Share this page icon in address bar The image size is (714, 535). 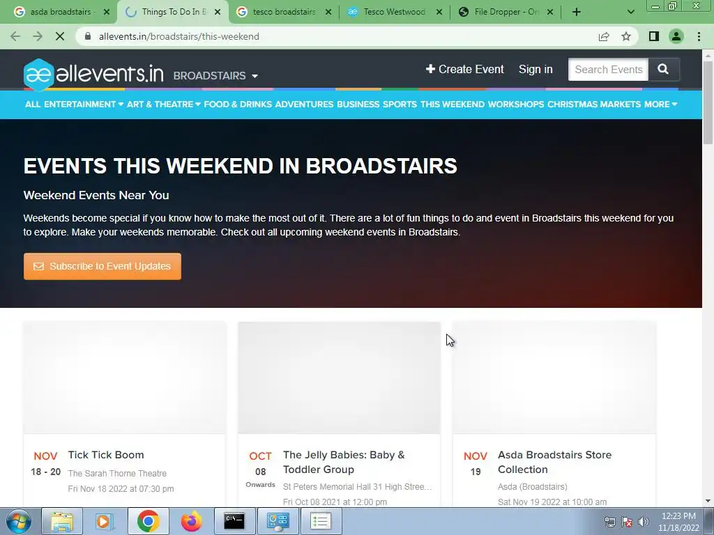click(x=604, y=36)
